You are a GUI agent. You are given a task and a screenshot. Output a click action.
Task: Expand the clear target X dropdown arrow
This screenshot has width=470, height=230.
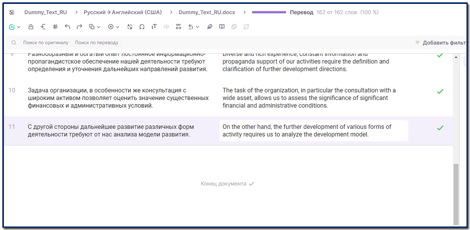click(117, 27)
